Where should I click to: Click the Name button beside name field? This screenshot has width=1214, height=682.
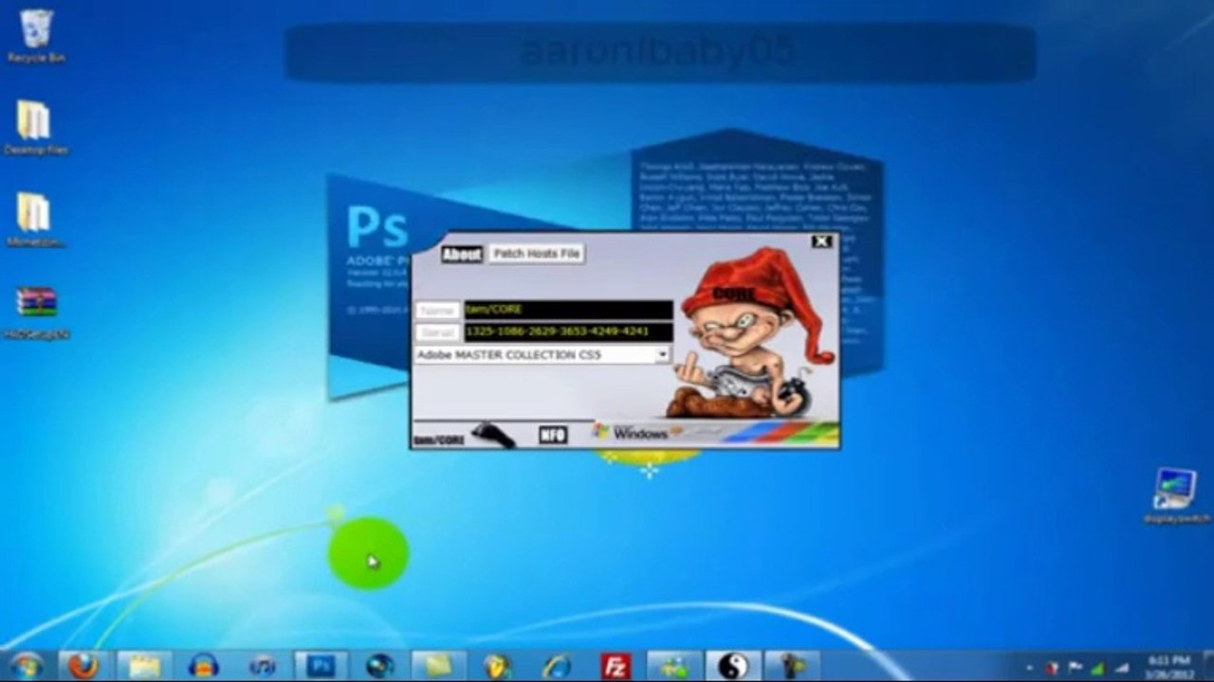437,310
